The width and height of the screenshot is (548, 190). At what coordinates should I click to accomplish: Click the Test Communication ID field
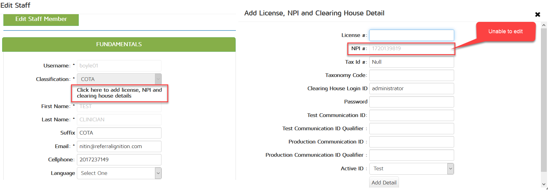tap(412, 115)
